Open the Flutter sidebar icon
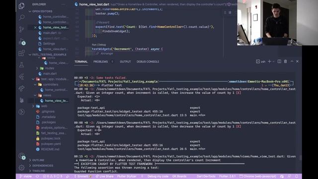This screenshot has height=179, width=318. [21, 77]
